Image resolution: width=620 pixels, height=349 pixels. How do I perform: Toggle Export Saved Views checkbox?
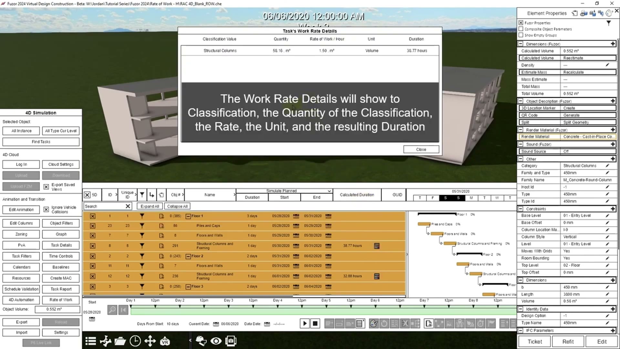click(46, 187)
